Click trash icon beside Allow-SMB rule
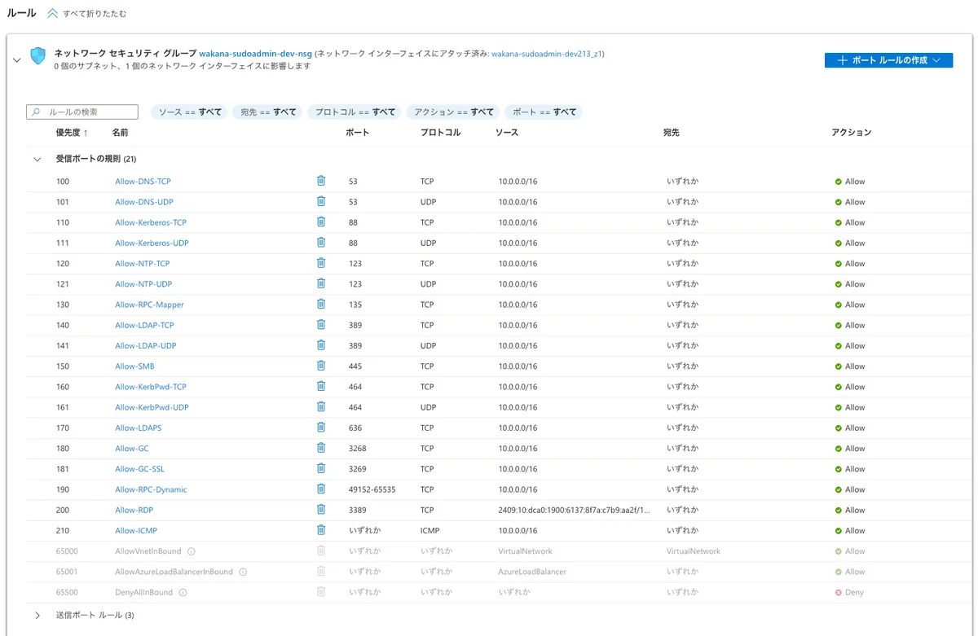The width and height of the screenshot is (978, 636). 321,366
